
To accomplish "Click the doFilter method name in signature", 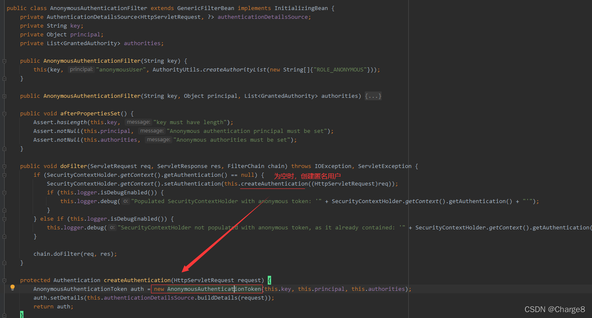I will pos(74,166).
